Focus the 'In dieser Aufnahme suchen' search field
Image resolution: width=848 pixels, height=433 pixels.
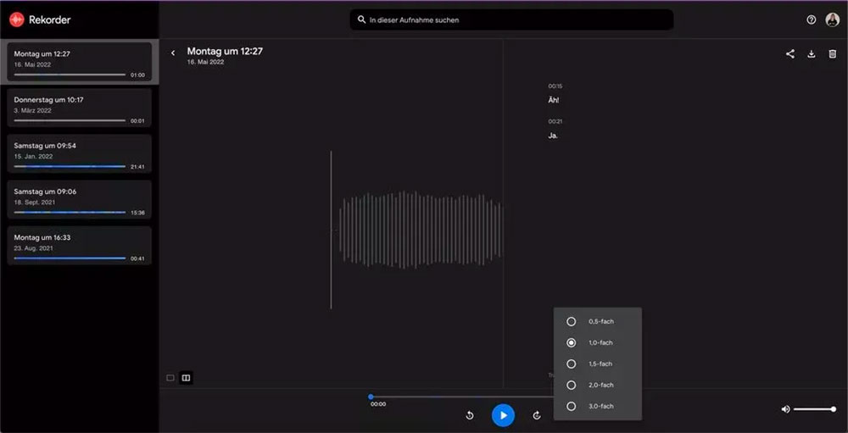511,19
